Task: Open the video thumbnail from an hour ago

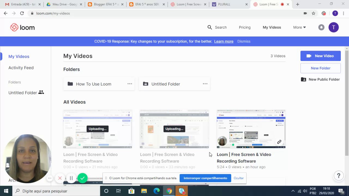Action: click(x=251, y=129)
